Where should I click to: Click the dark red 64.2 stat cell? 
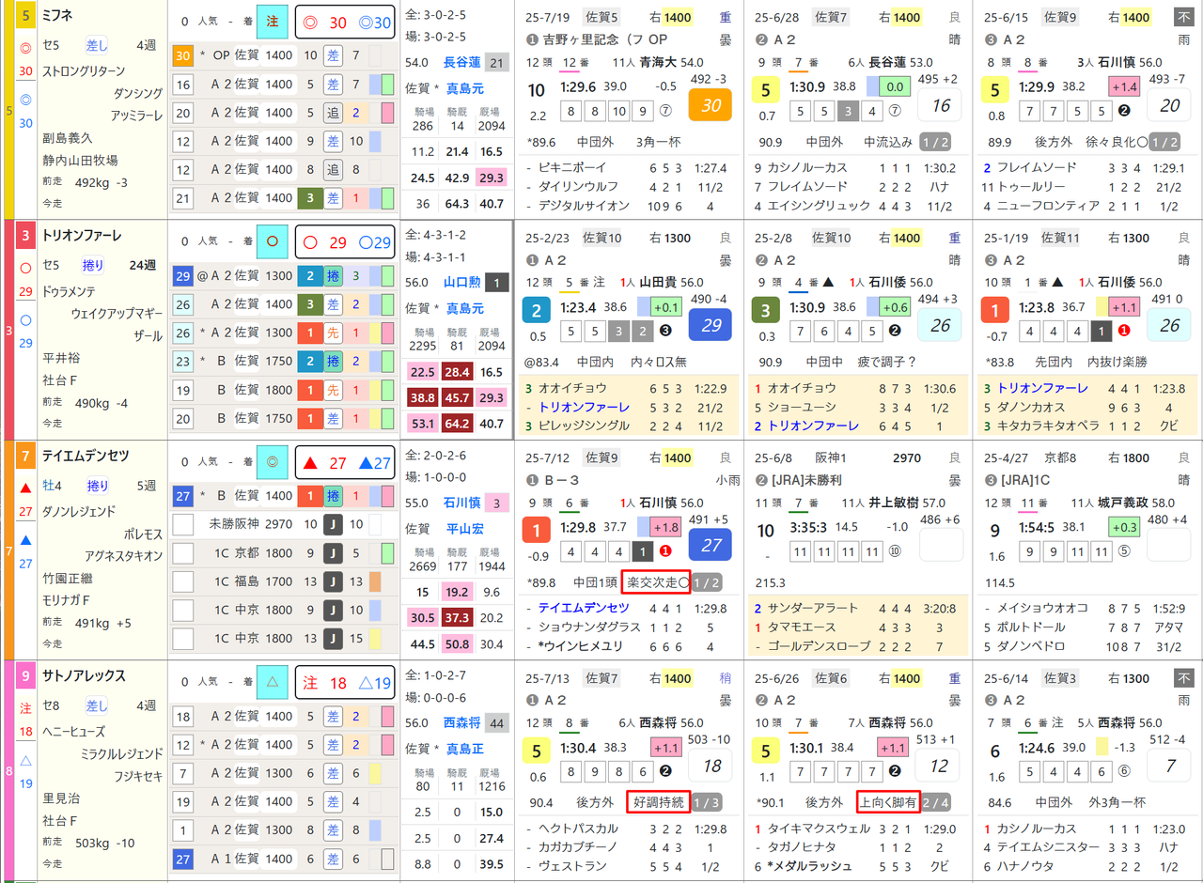(x=456, y=424)
